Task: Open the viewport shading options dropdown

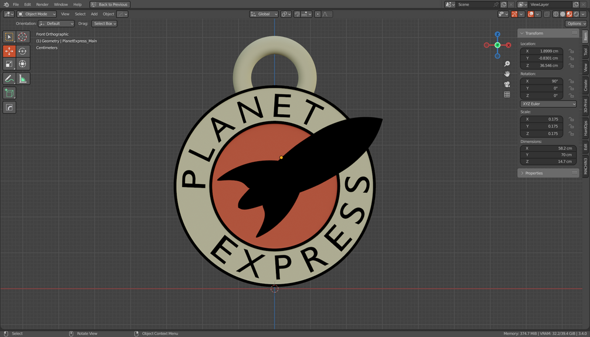Action: click(583, 14)
